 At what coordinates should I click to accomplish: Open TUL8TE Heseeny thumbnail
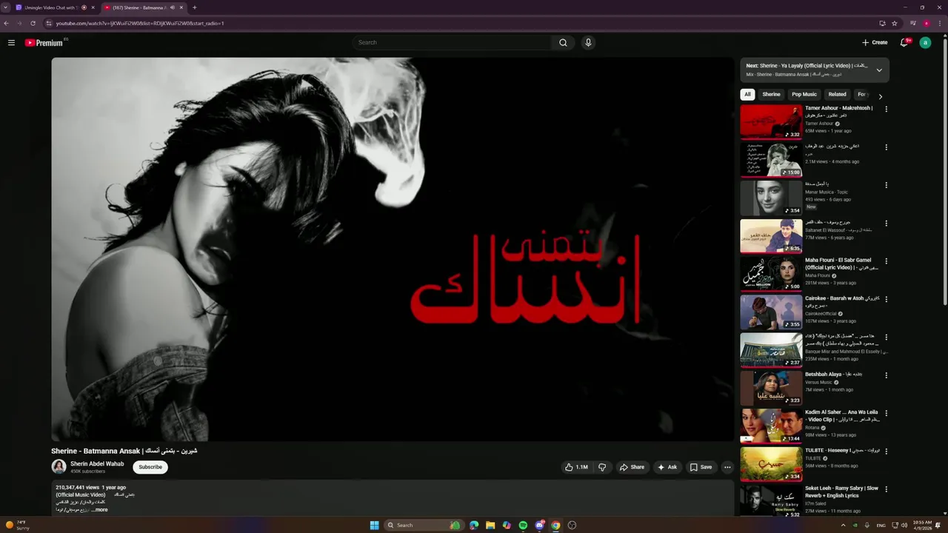point(771,463)
